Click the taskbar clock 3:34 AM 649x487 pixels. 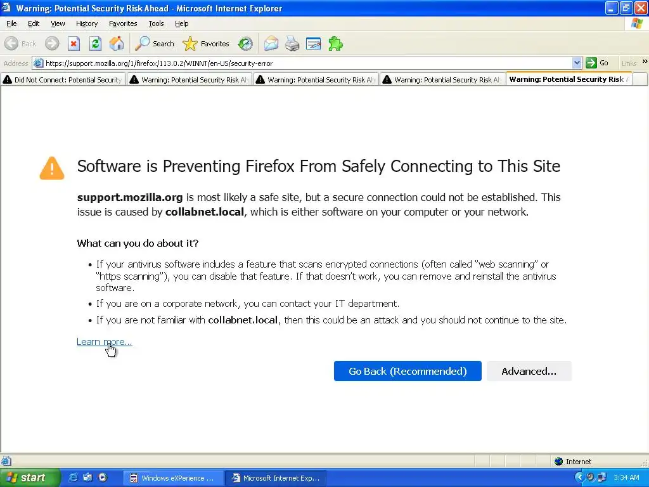pyautogui.click(x=626, y=478)
